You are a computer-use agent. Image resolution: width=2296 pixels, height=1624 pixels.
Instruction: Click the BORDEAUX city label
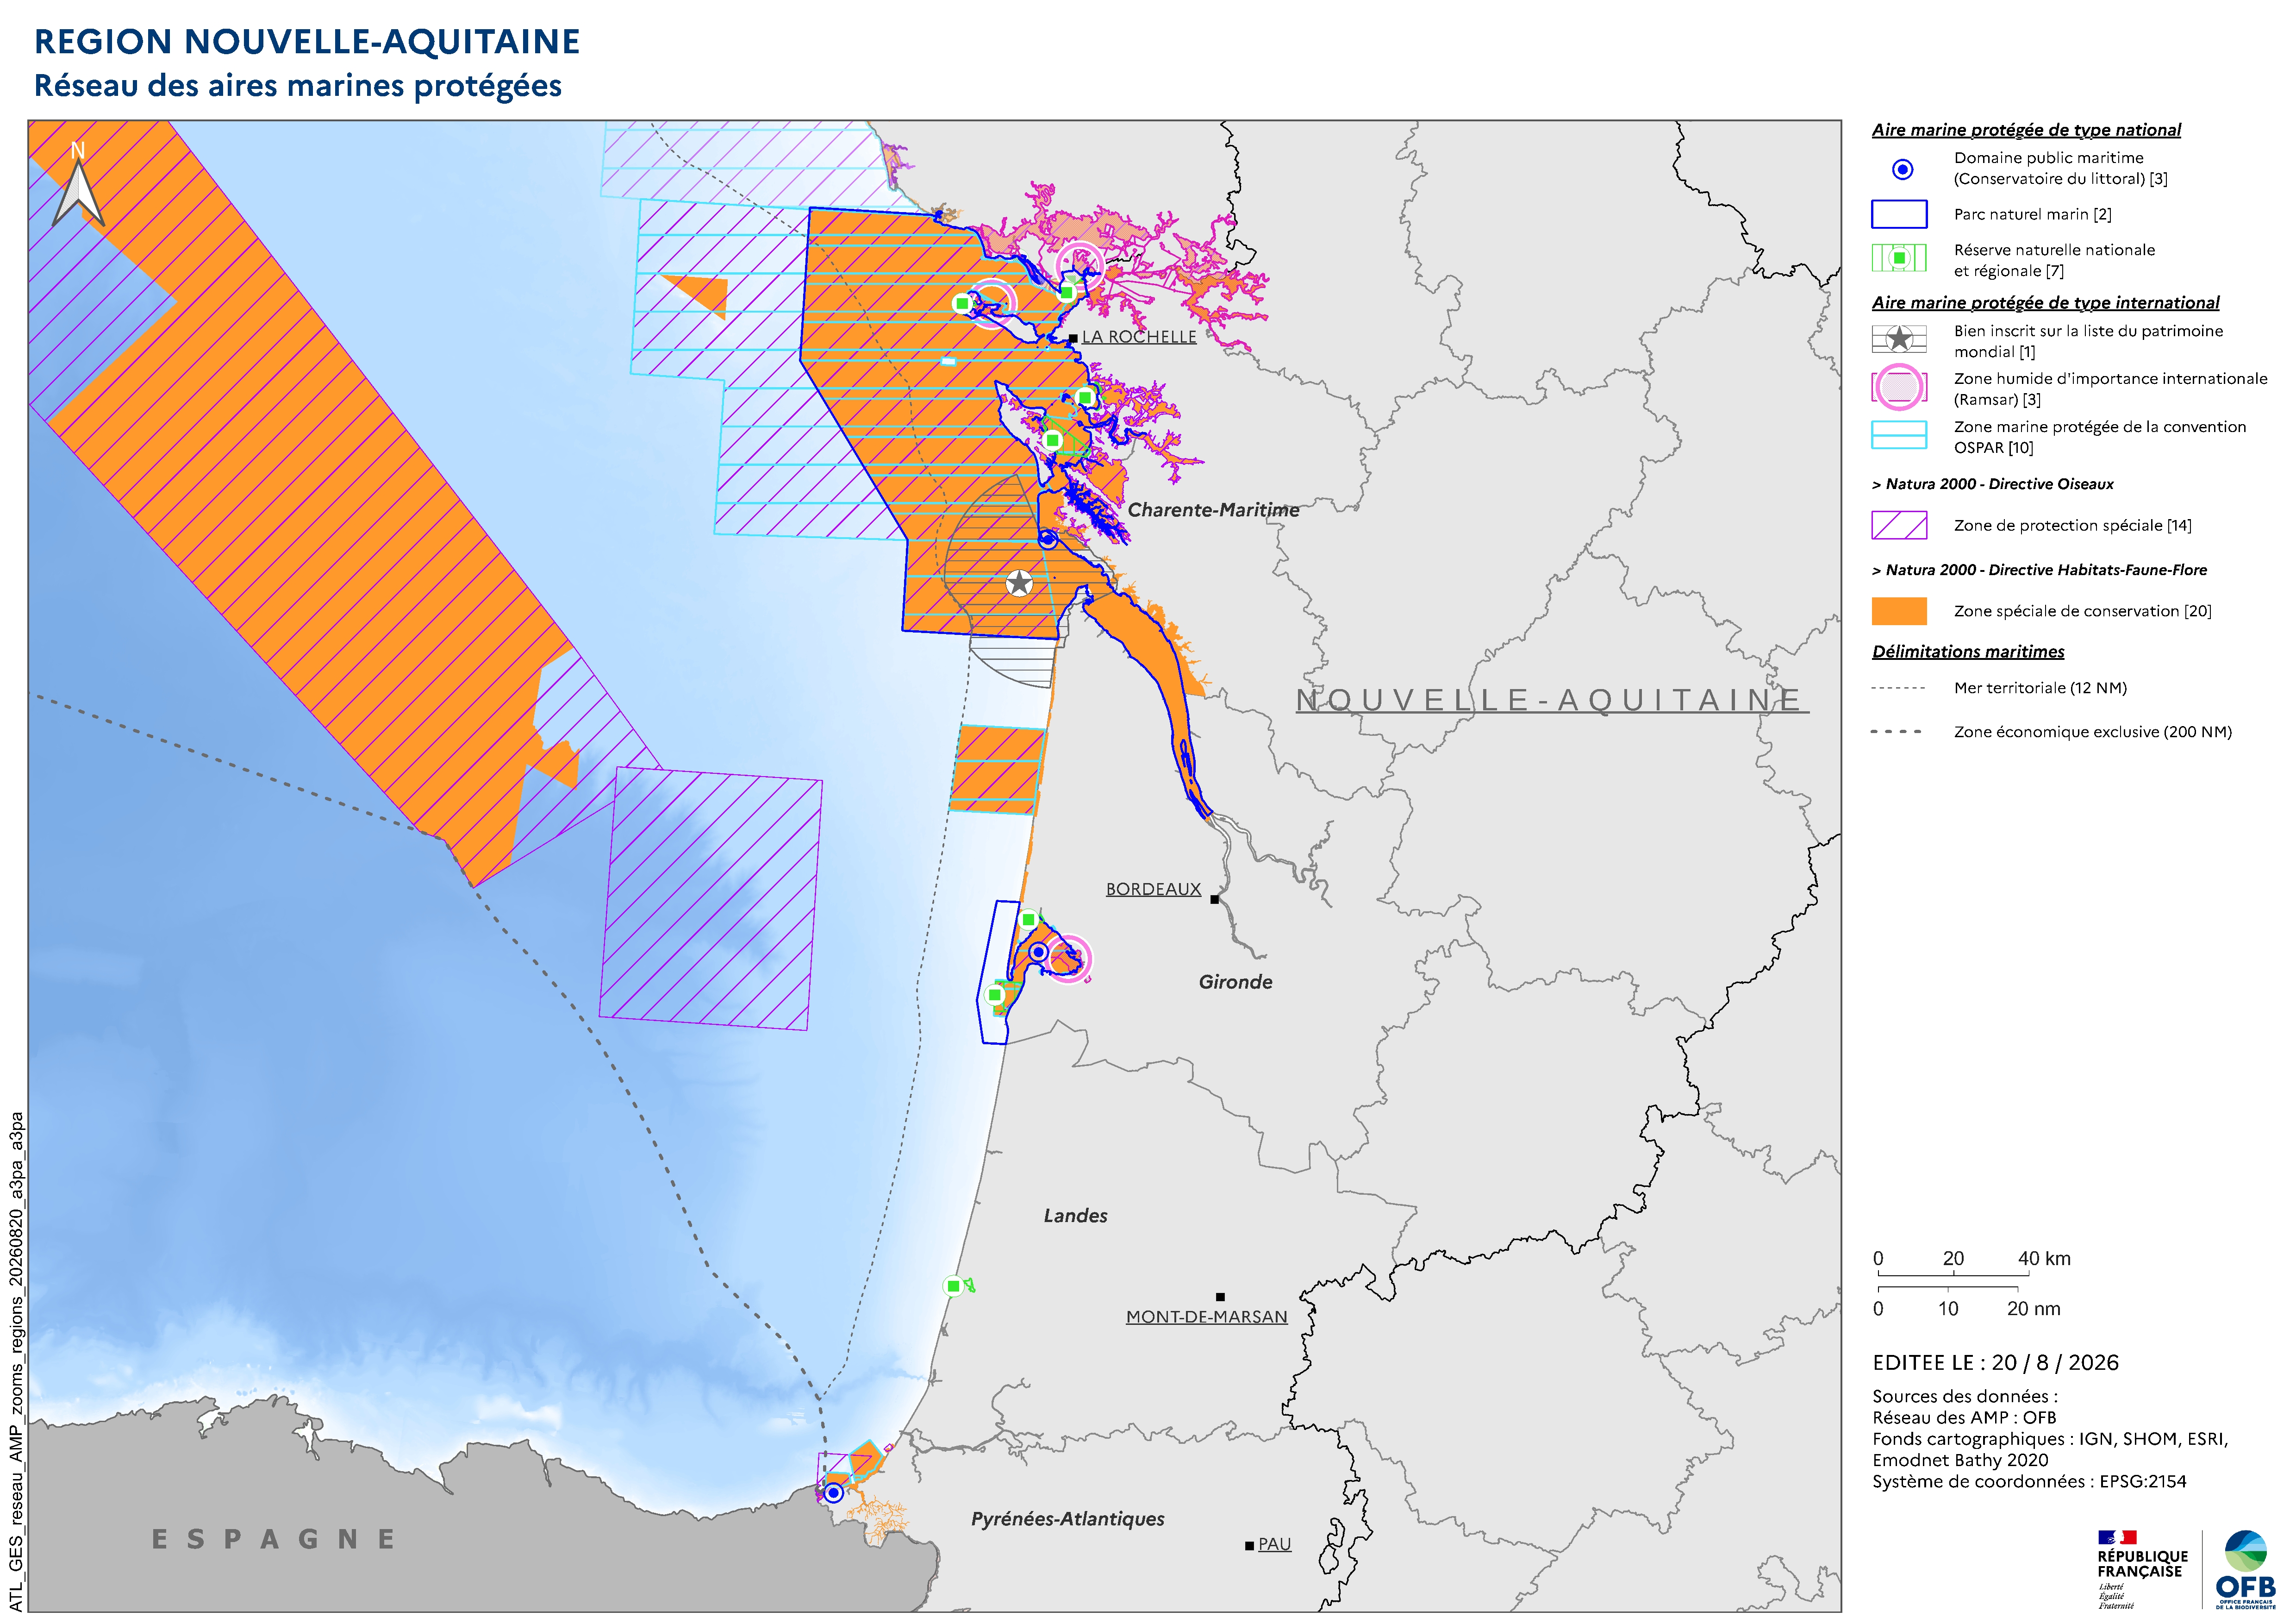tap(1153, 889)
